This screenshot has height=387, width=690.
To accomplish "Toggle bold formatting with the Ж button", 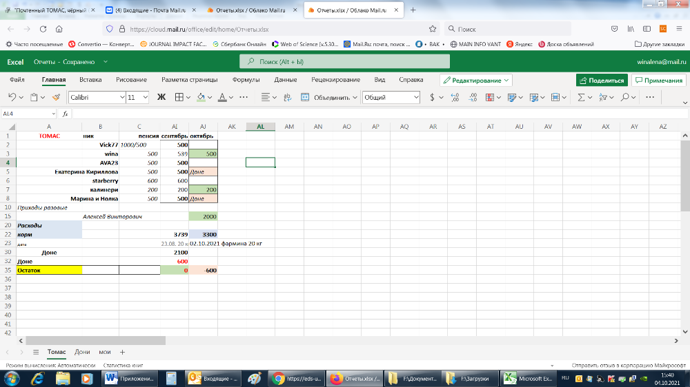I will (x=161, y=97).
